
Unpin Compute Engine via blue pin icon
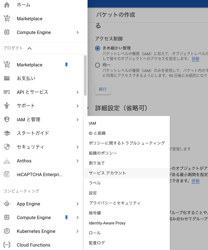click(x=66, y=218)
